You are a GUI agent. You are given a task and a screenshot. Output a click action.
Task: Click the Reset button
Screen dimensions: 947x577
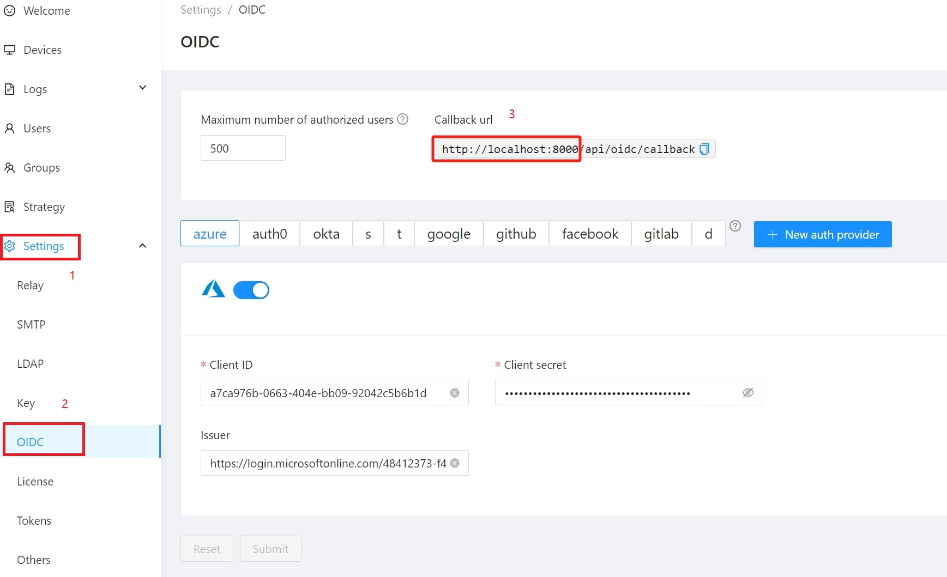click(x=207, y=549)
